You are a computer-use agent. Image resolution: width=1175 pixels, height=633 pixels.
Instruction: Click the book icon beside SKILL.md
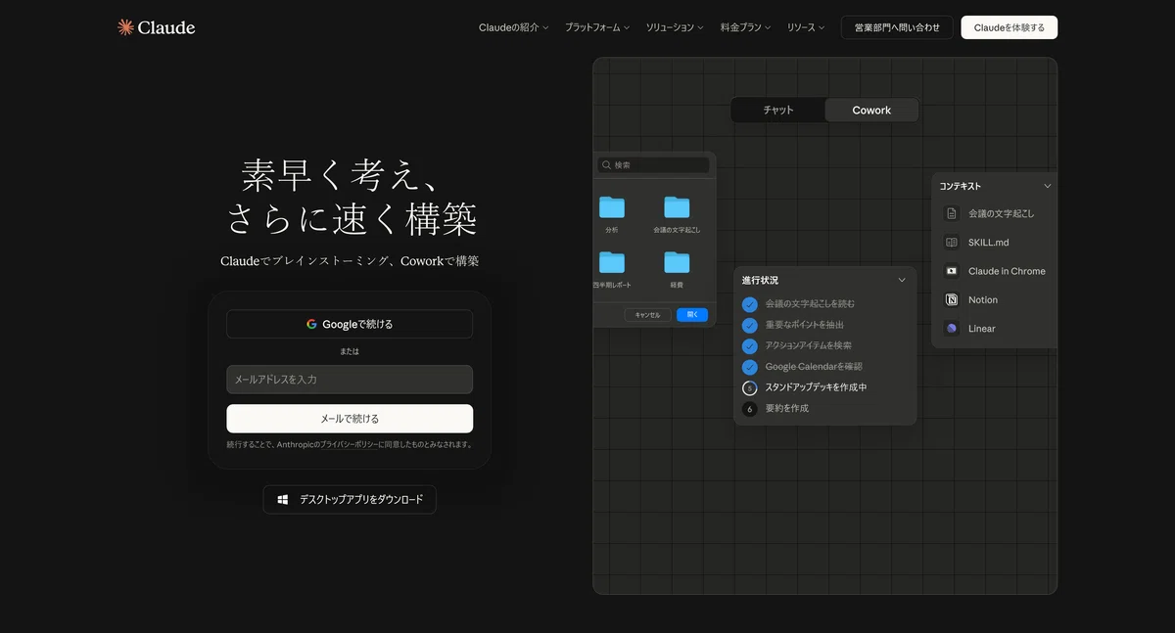click(951, 242)
